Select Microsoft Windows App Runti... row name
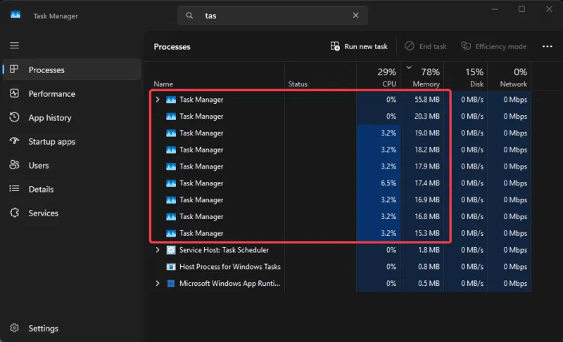Screen dimensions: 563x342 point(229,283)
